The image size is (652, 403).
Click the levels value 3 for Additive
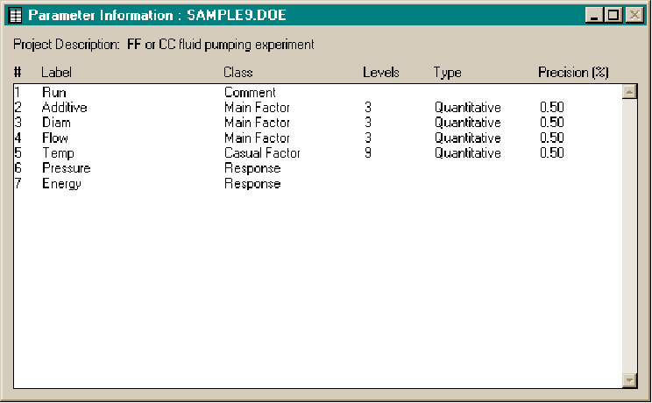(x=368, y=108)
